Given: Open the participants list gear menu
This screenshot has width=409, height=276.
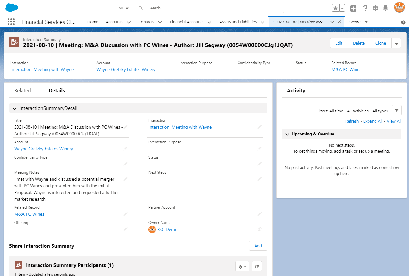Looking at the screenshot, I should click(242, 266).
